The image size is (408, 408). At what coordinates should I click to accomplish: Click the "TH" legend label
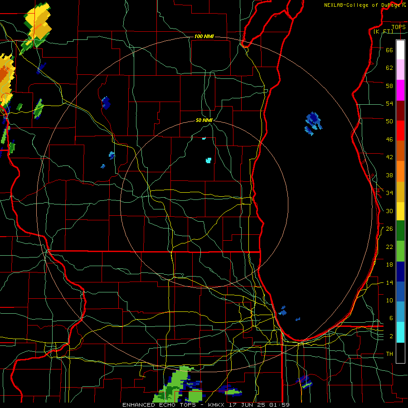click(x=389, y=354)
